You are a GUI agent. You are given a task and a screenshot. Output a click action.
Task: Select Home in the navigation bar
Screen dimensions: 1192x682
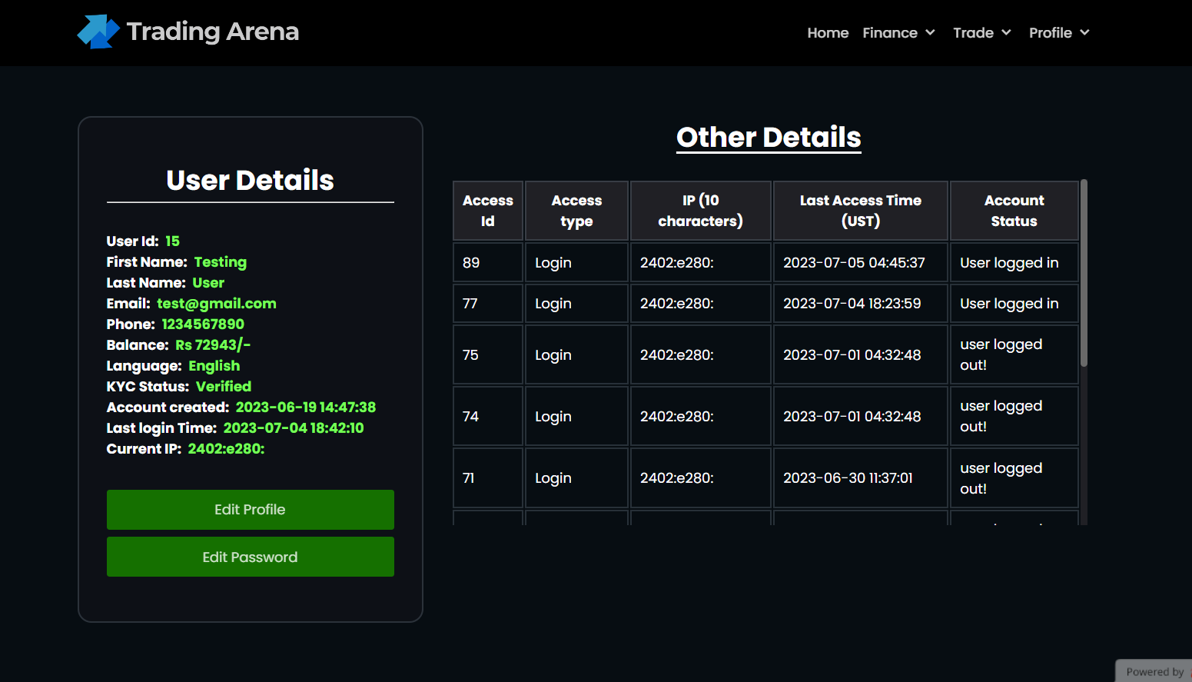(828, 32)
